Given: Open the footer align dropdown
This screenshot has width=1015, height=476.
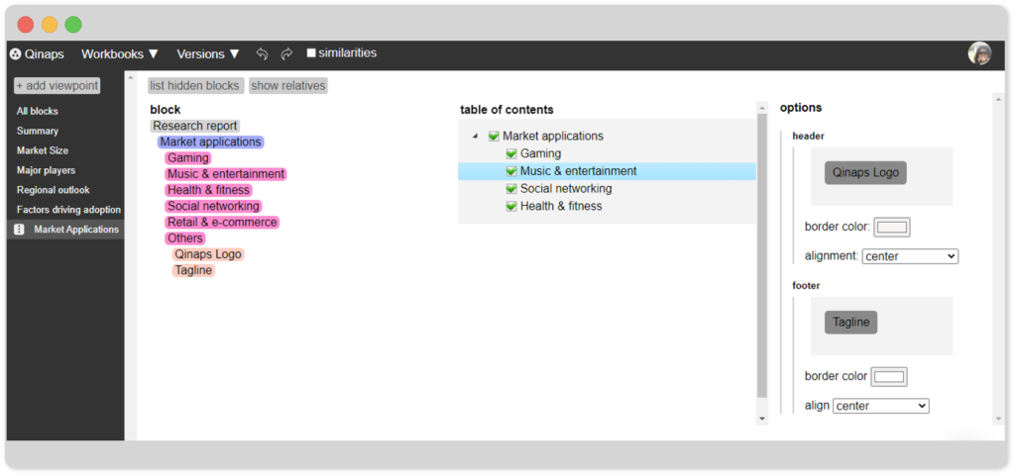Looking at the screenshot, I should coord(880,407).
